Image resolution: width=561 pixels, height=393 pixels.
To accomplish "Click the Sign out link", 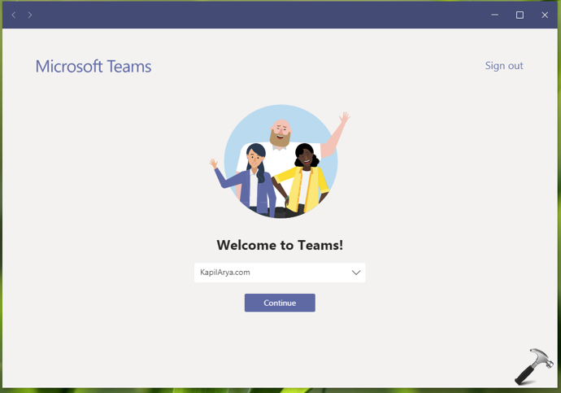I will (504, 66).
